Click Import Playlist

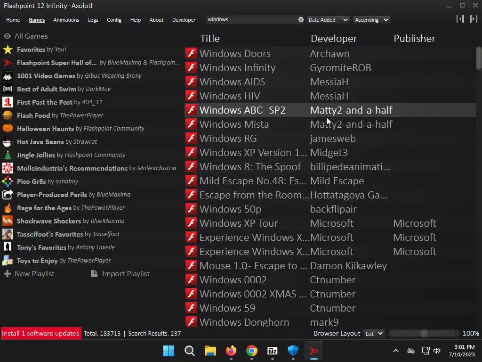click(120, 274)
